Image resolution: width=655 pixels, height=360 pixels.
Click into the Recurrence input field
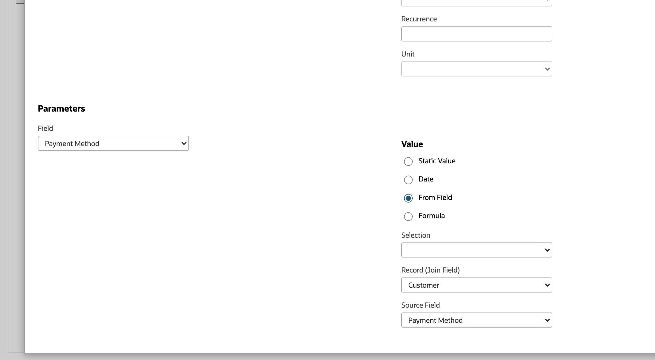[477, 34]
